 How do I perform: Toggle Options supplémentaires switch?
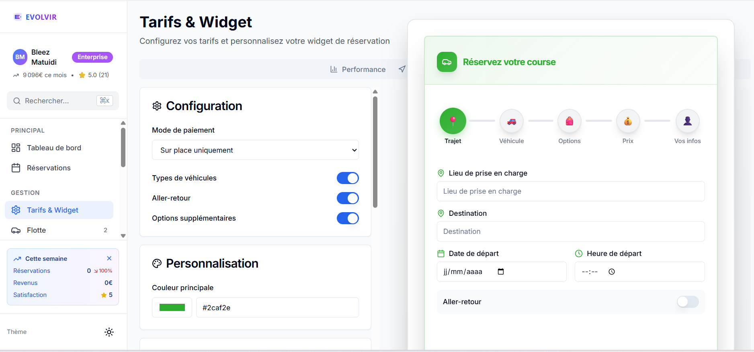click(348, 218)
